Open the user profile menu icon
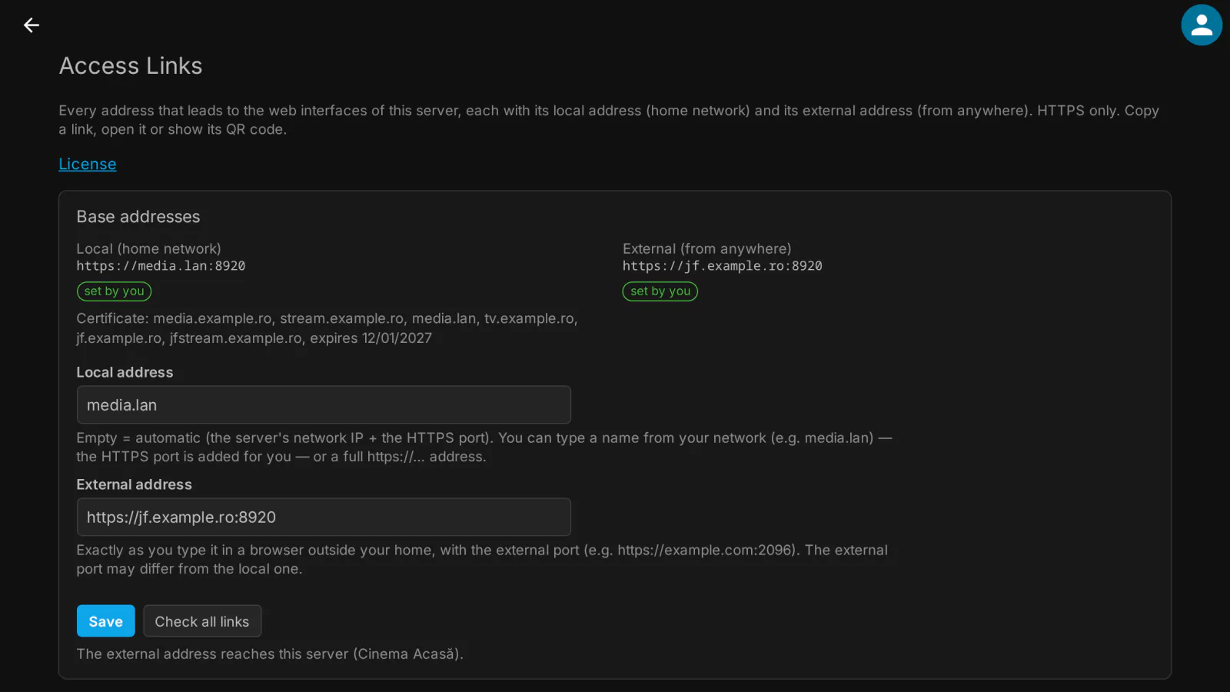 [1202, 25]
